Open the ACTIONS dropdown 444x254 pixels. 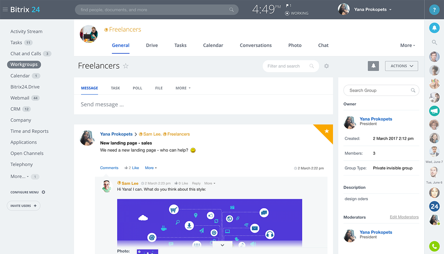point(401,66)
